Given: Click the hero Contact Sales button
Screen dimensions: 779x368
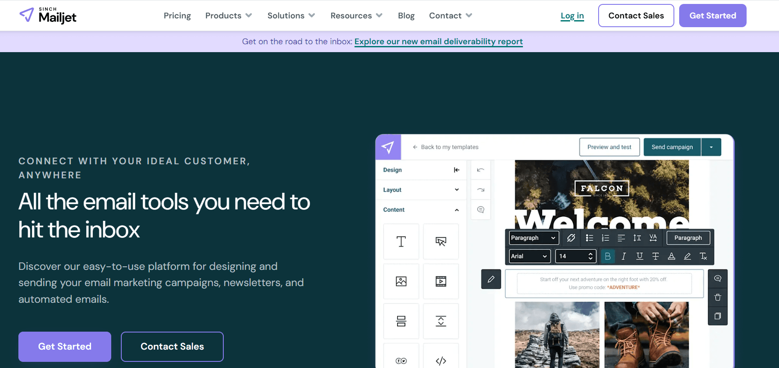Looking at the screenshot, I should pos(172,347).
